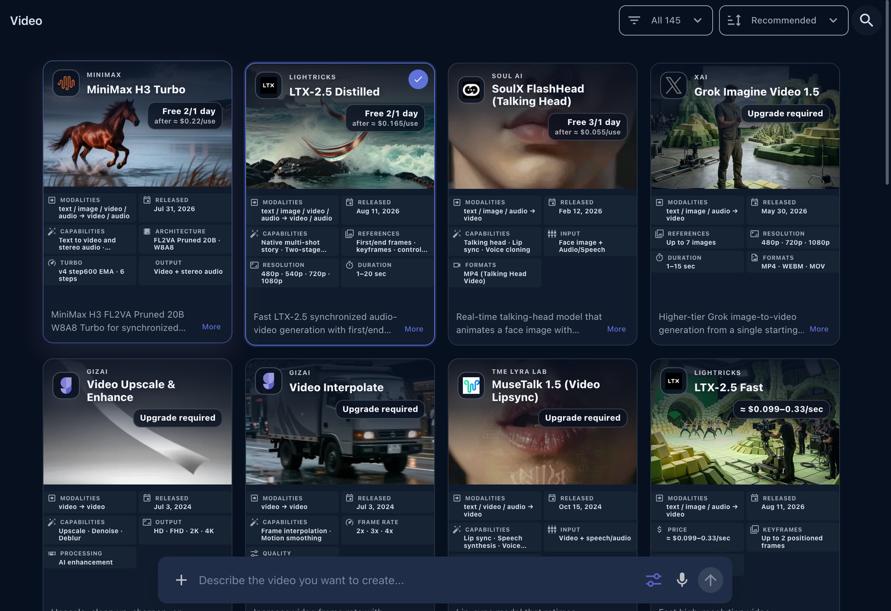Expand More on MiniMax H3 Turbo description
The image size is (891, 611).
[x=212, y=327]
